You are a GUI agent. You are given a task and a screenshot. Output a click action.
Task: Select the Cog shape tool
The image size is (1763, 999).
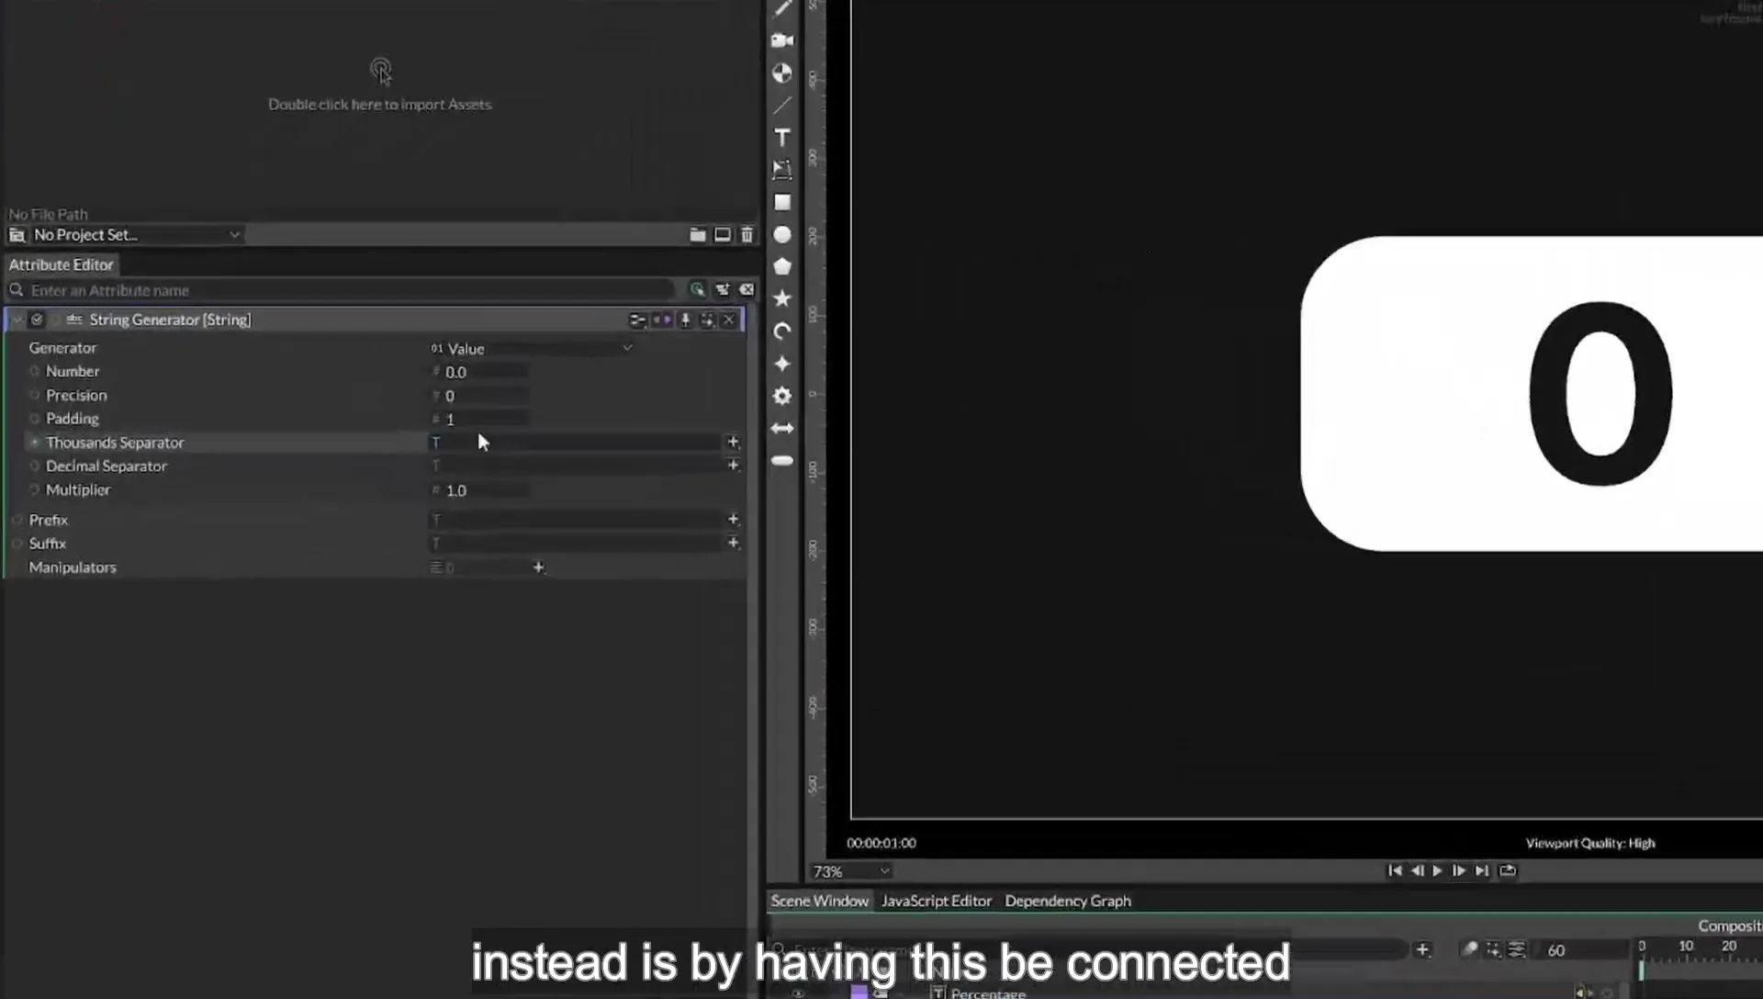[x=782, y=396]
